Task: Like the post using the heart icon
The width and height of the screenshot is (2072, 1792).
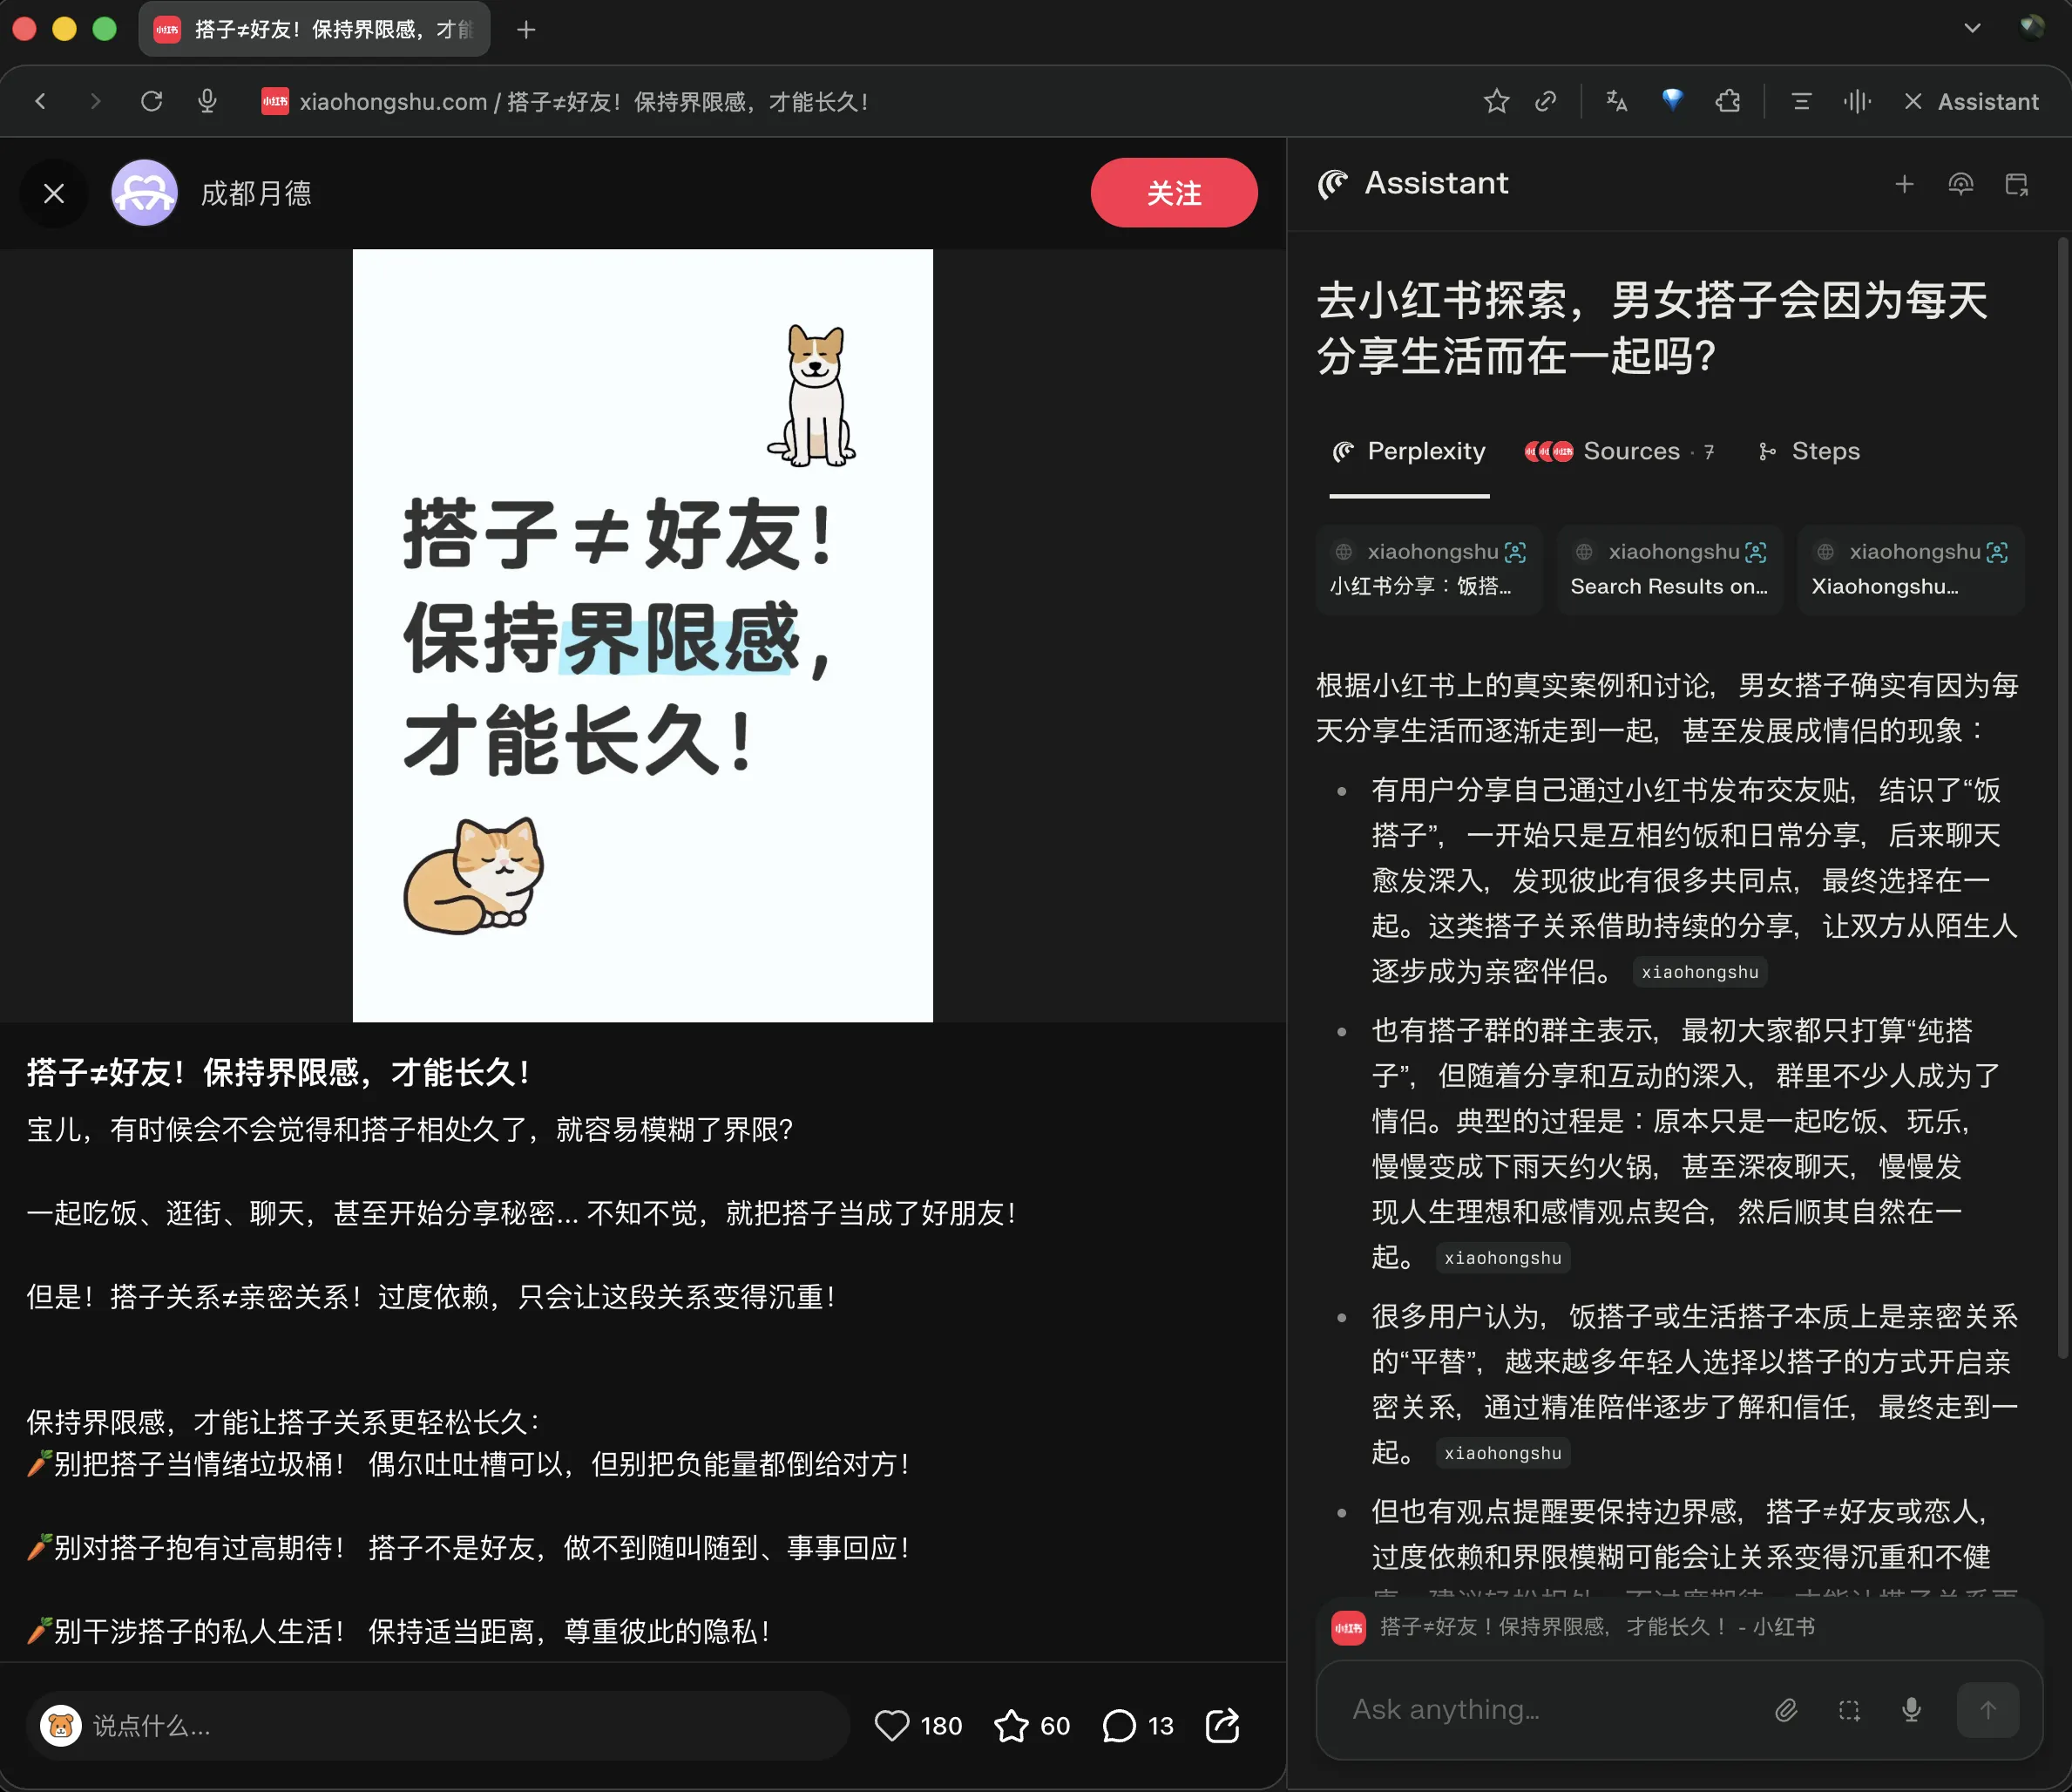Action: (891, 1725)
